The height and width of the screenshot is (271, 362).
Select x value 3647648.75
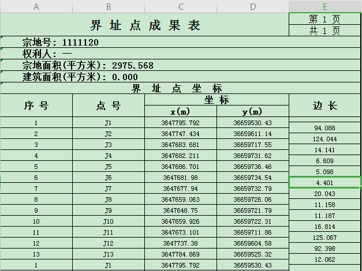click(181, 210)
